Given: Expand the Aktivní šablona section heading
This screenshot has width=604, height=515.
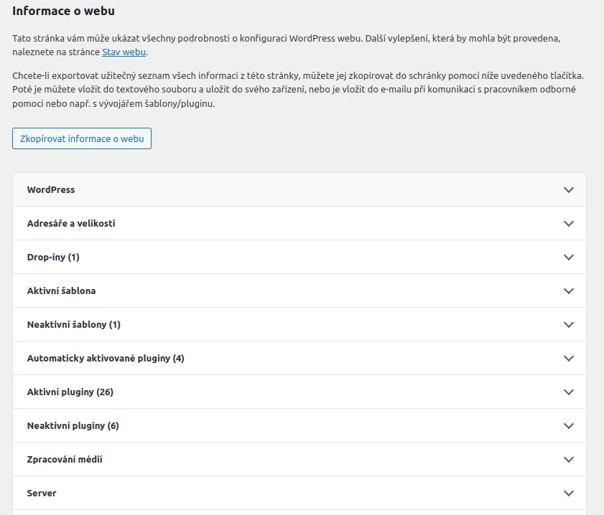Looking at the screenshot, I should [x=61, y=291].
